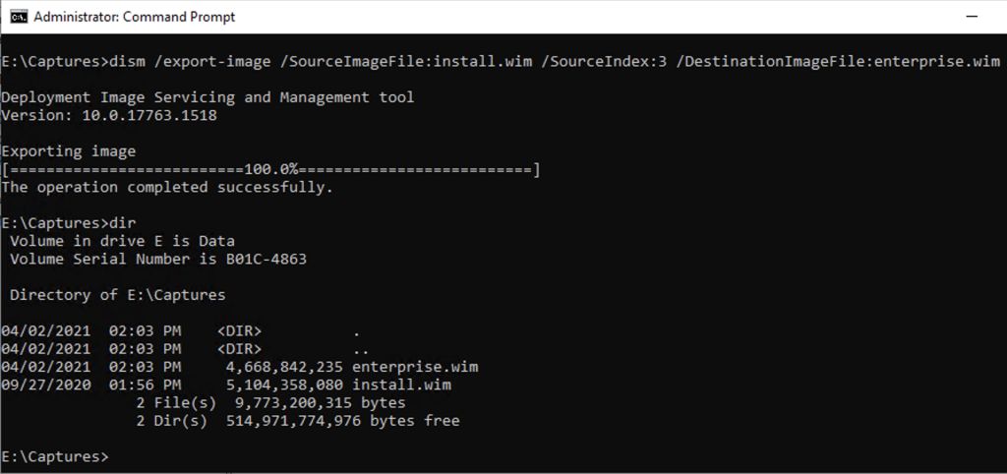Click the install.wim file name in listing
The width and height of the screenshot is (1007, 474).
401,385
